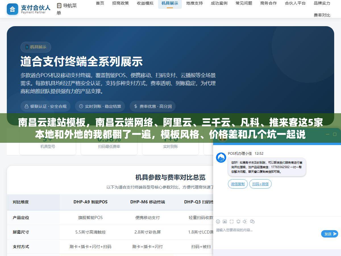Click the DHP-M6 移动终端 column header
Image resolution: width=341 pixels, height=256 pixels.
(147, 202)
